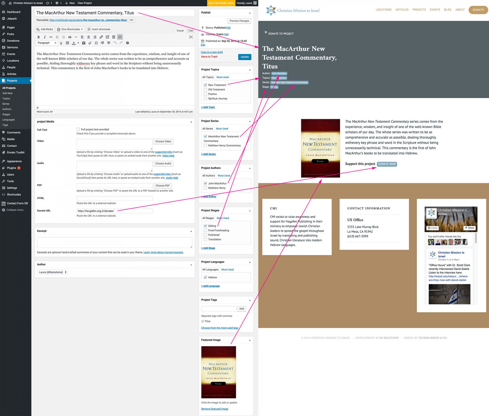Collapse the Excerpt panel
The height and width of the screenshot is (416, 489).
[x=191, y=231]
